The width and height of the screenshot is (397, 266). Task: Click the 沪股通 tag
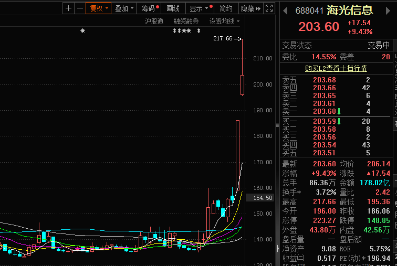click(154, 21)
